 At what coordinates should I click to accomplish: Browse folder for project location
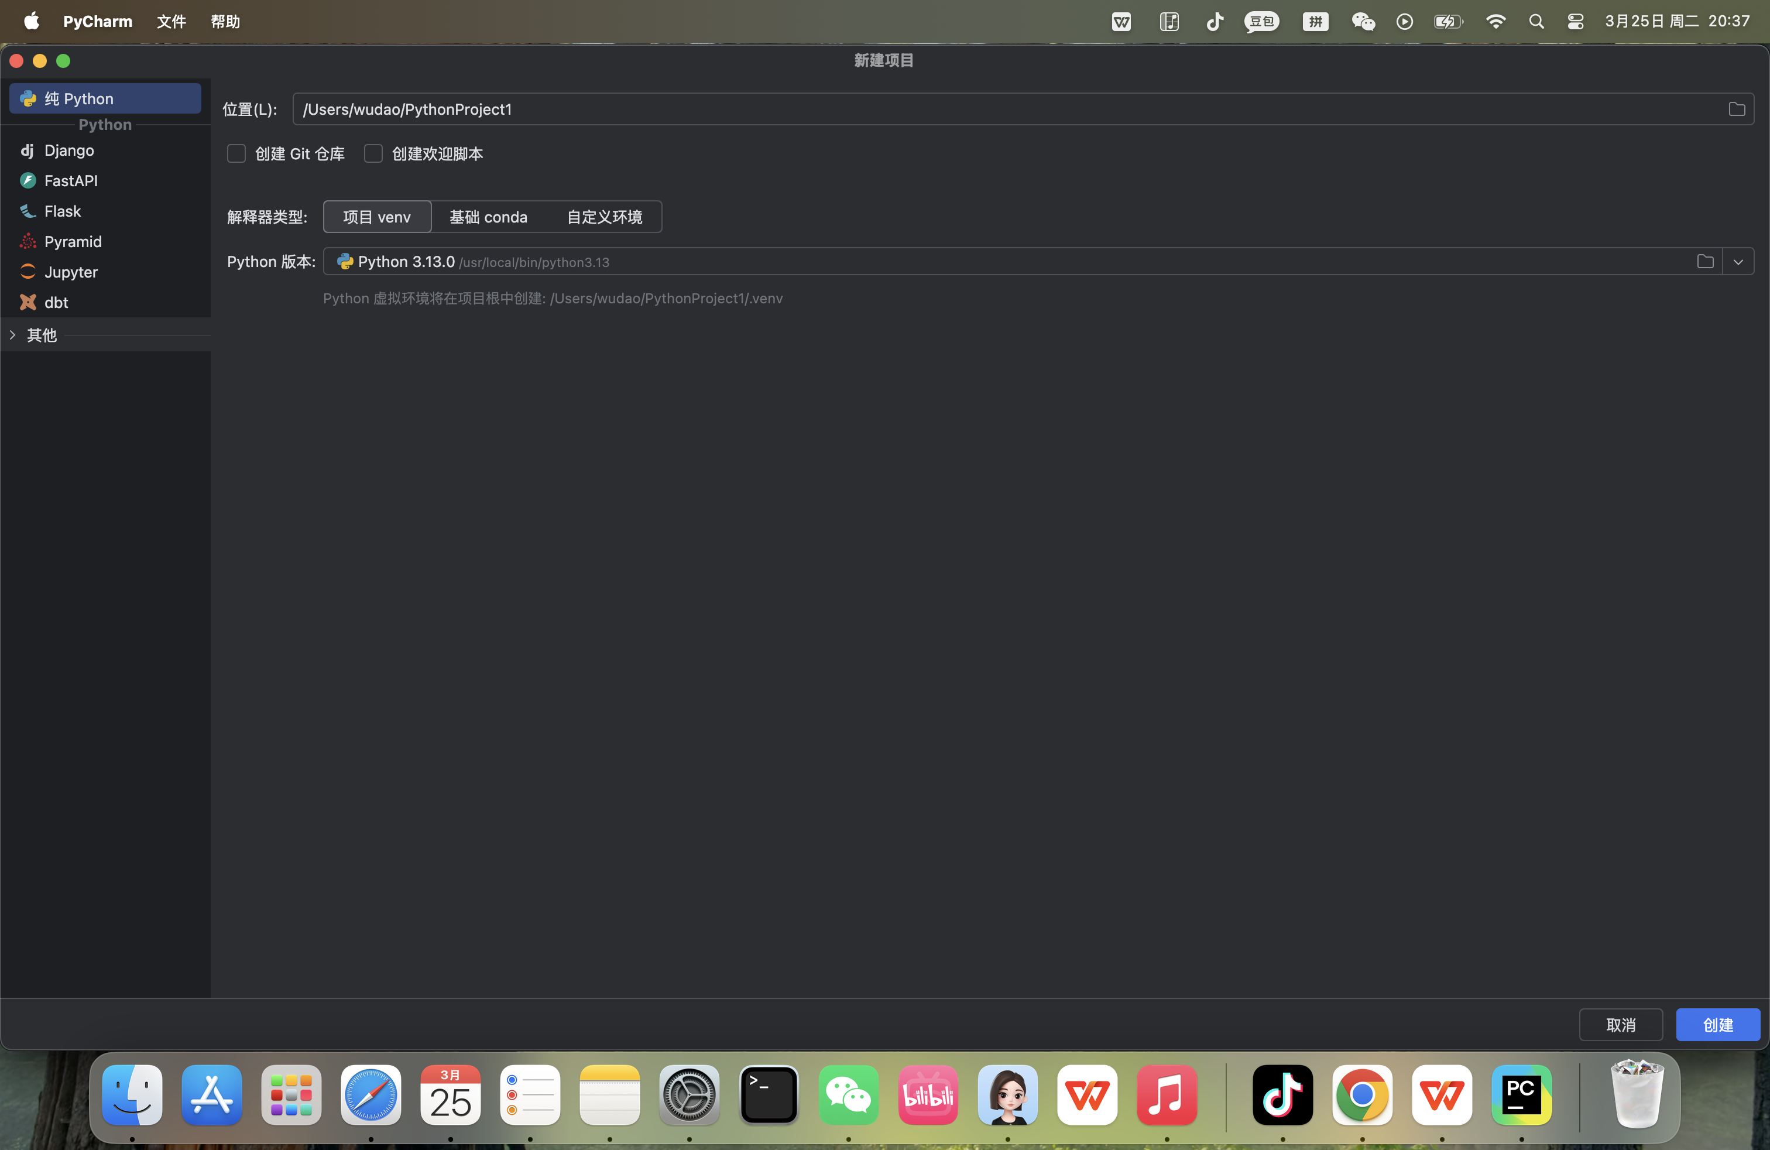click(x=1737, y=109)
